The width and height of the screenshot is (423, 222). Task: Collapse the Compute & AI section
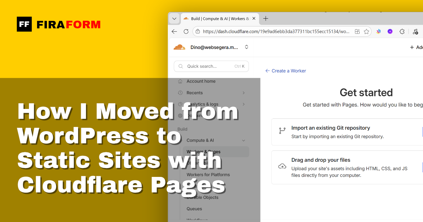(x=243, y=140)
